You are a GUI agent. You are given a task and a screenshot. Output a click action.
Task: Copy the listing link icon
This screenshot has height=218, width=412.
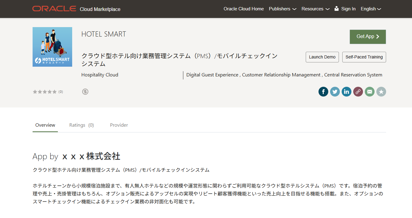point(358,92)
